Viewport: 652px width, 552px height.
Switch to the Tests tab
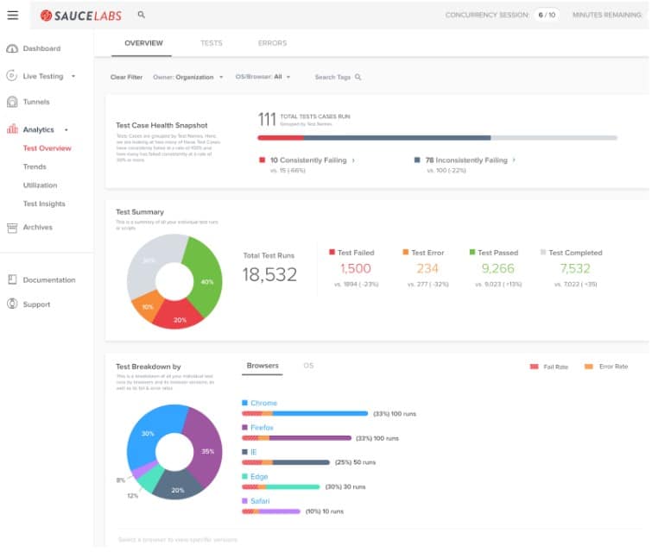[212, 43]
